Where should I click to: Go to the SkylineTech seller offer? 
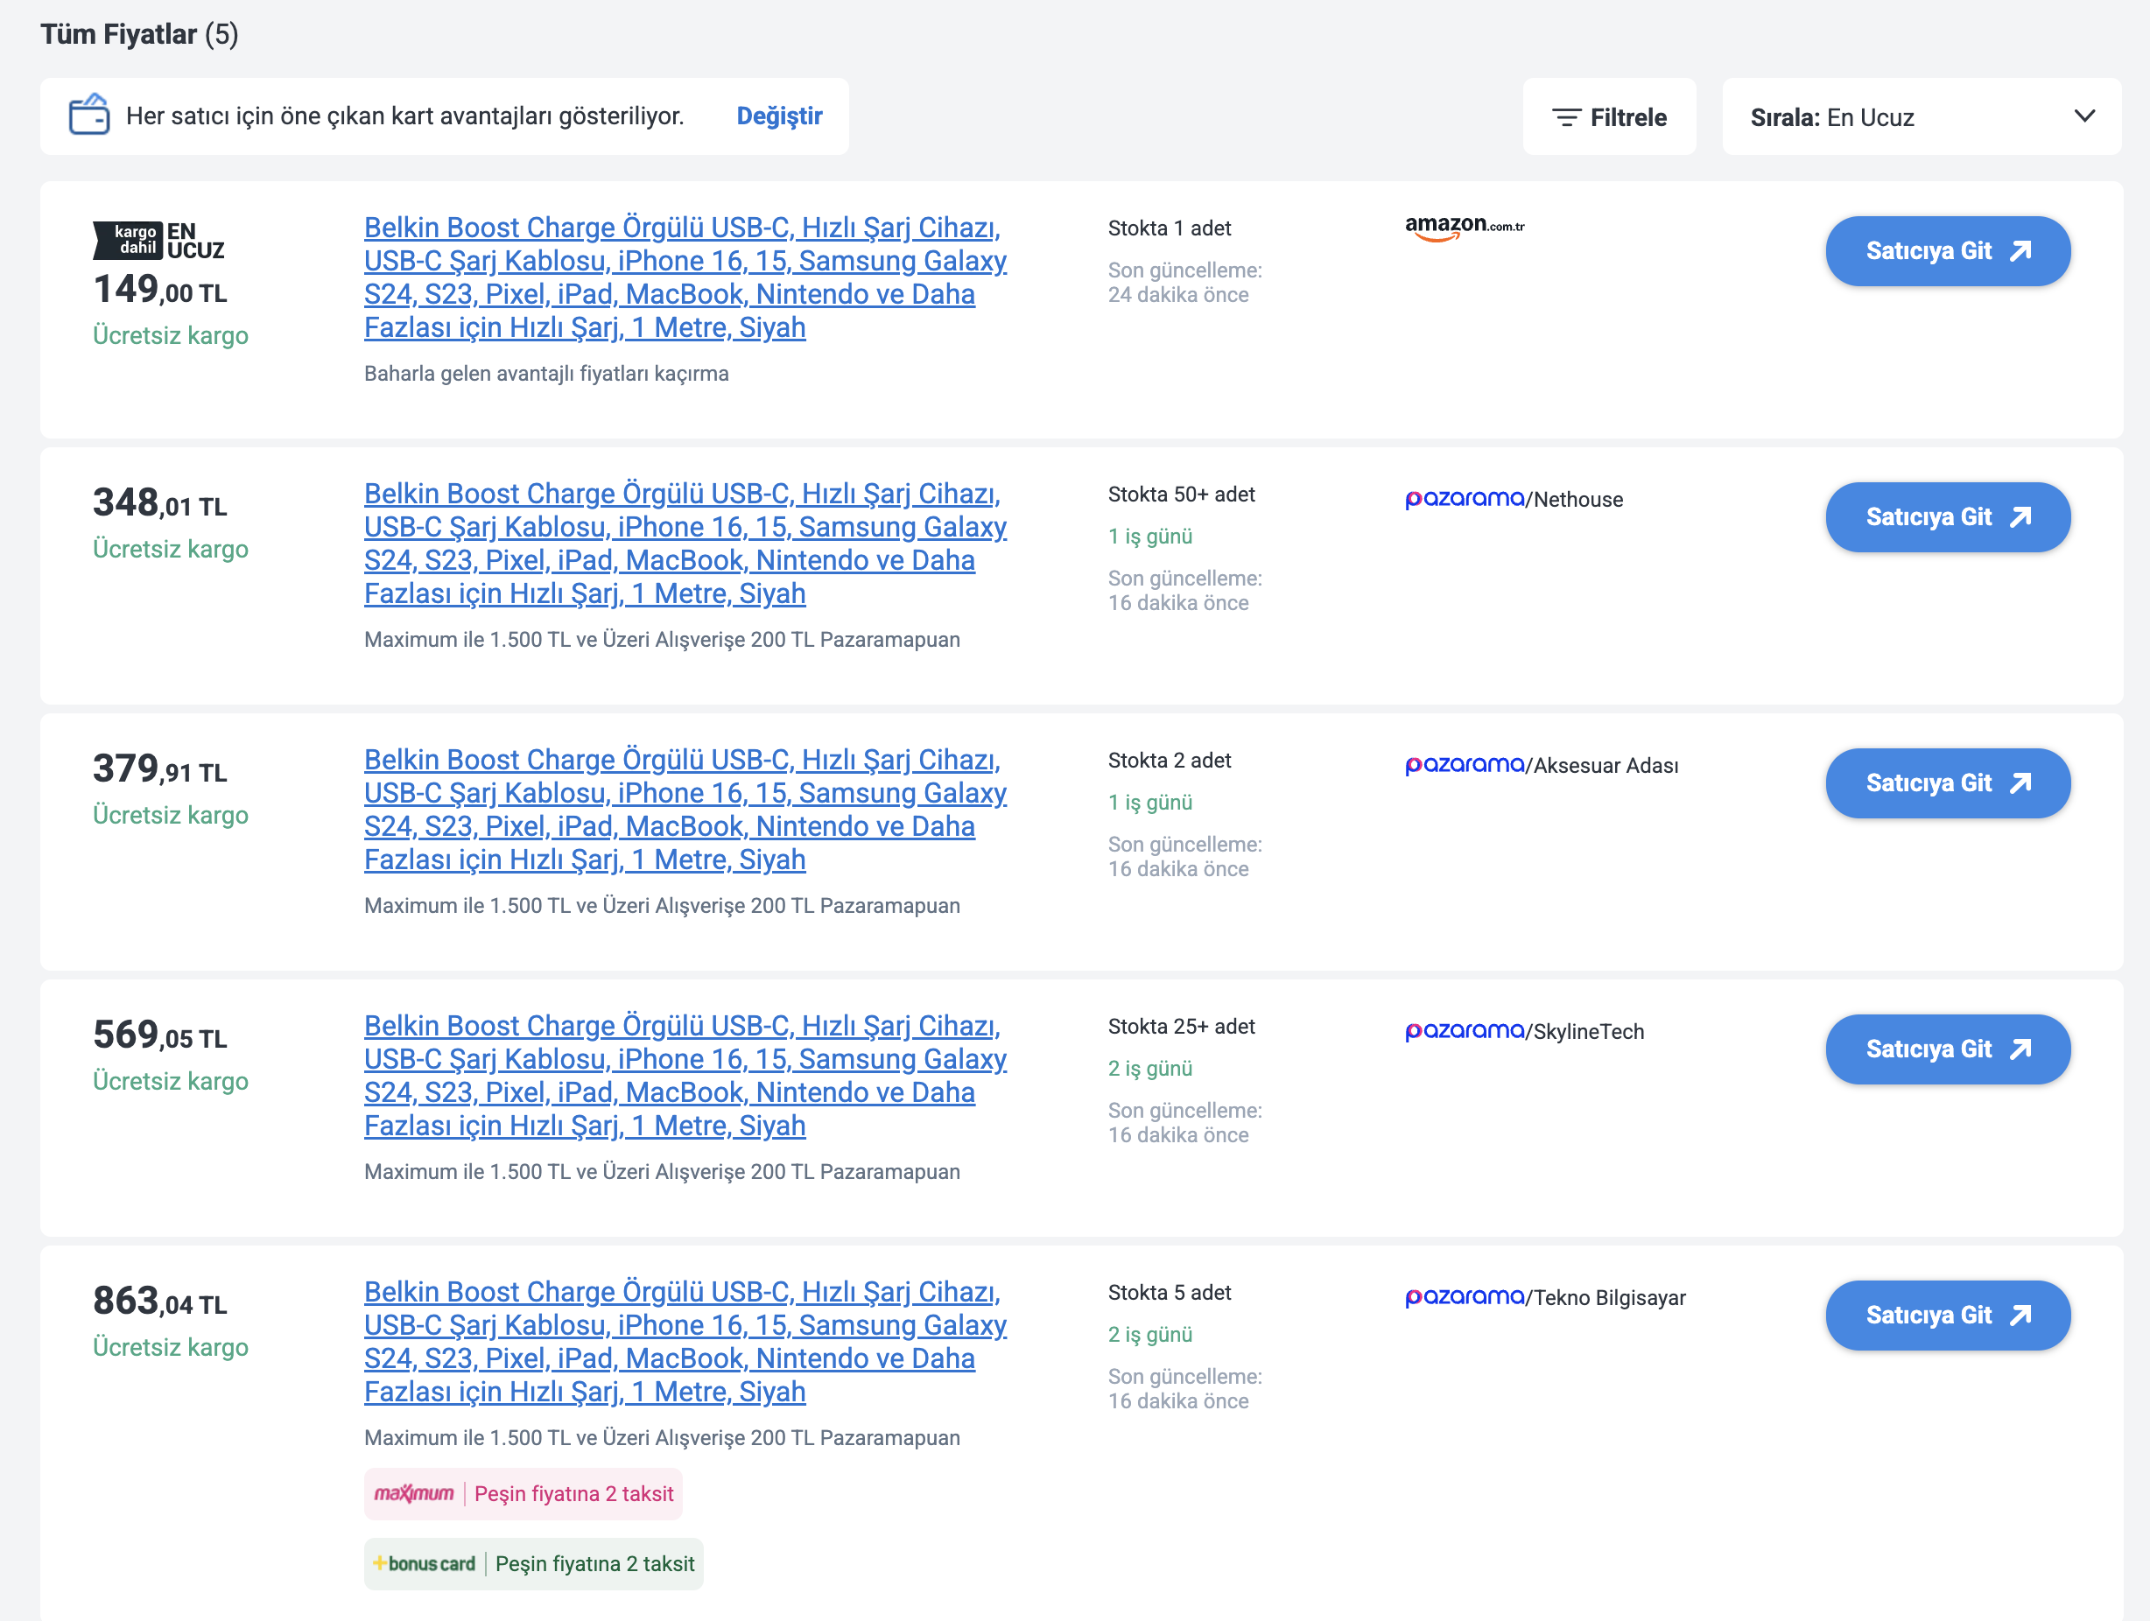pos(1948,1049)
